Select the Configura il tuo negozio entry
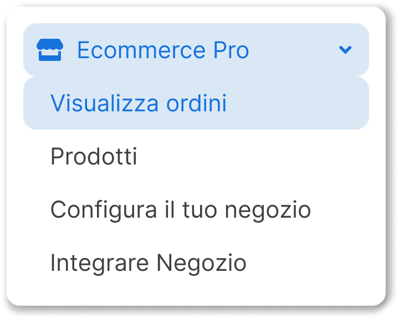Viewport: 399px width, 319px height. coord(196,209)
